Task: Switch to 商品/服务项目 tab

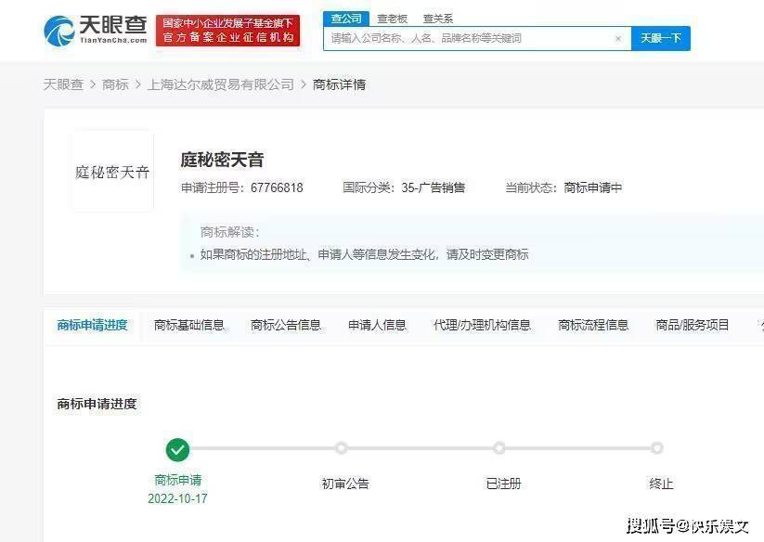Action: [x=693, y=326]
